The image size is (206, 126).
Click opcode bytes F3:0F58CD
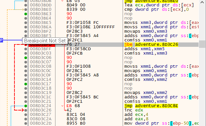pyautogui.click(x=79, y=49)
